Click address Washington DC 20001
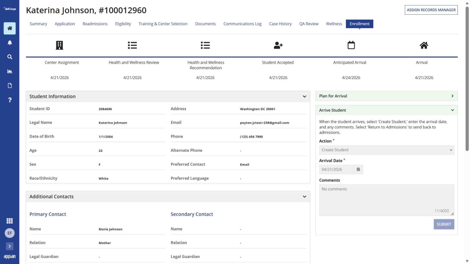This screenshot has height=264, width=470. point(258,109)
